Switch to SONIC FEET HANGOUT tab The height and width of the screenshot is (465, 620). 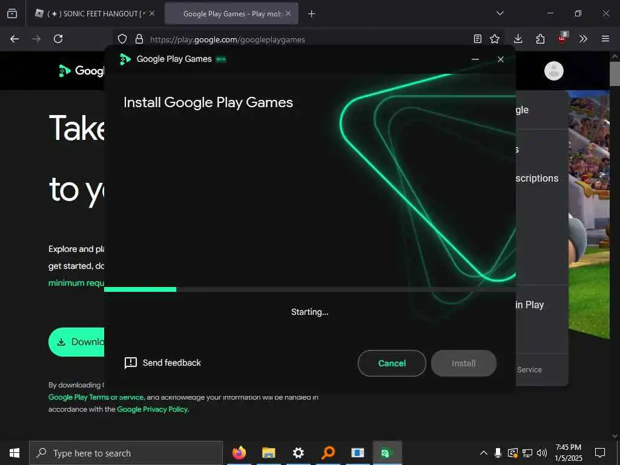click(x=94, y=14)
